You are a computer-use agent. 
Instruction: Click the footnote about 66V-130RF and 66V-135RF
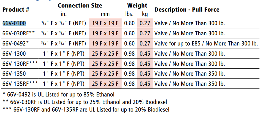coord(86,110)
